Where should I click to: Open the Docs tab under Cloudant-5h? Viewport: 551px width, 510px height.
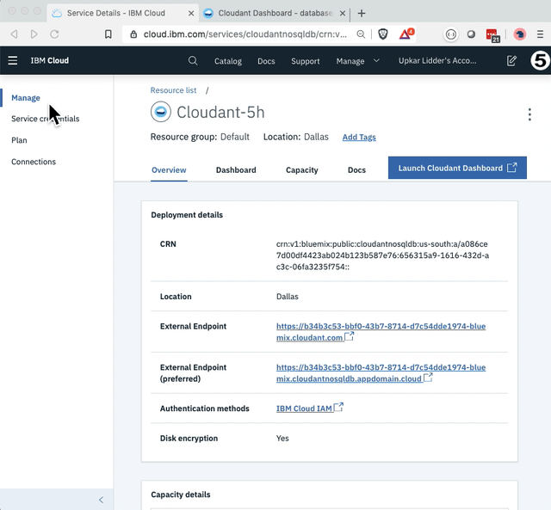pyautogui.click(x=356, y=170)
